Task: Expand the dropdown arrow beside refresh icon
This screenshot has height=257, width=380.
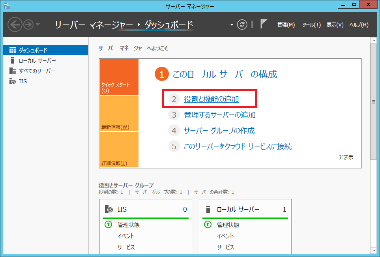Action: (x=232, y=25)
